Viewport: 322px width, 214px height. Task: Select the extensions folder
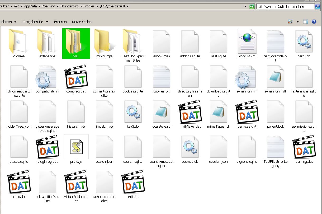47,42
